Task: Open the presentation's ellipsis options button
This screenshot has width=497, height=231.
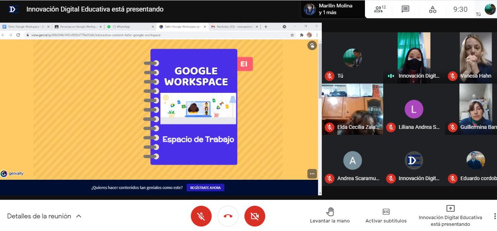Action: click(312, 174)
